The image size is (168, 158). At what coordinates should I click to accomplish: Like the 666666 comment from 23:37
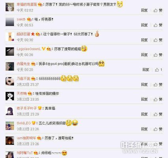coord(158,85)
